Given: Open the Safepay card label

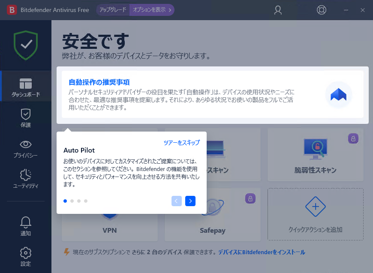Looking at the screenshot, I should [213, 231].
